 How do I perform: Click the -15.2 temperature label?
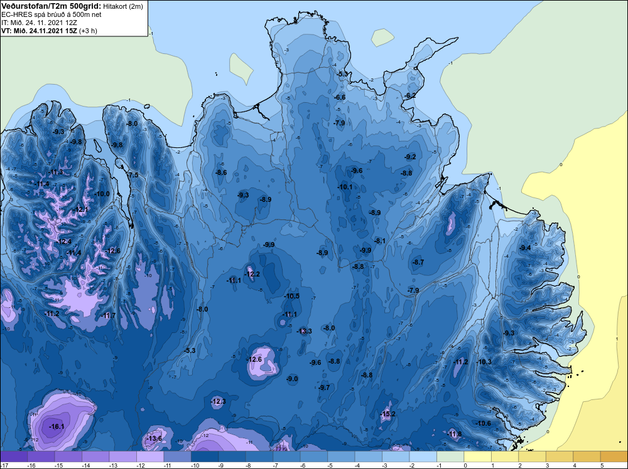coord(387,414)
